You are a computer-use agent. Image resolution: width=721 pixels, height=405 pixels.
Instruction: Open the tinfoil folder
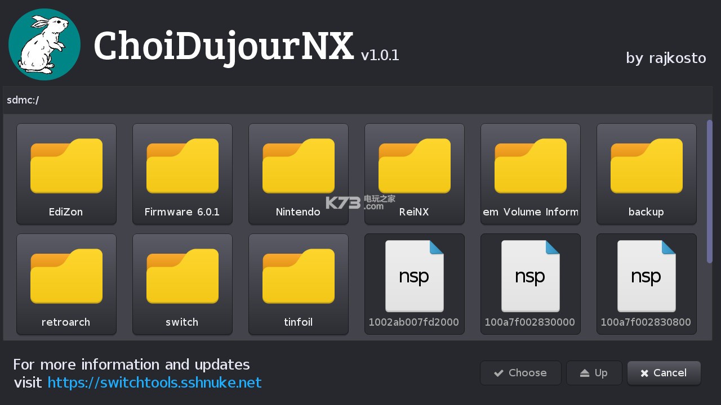click(299, 284)
